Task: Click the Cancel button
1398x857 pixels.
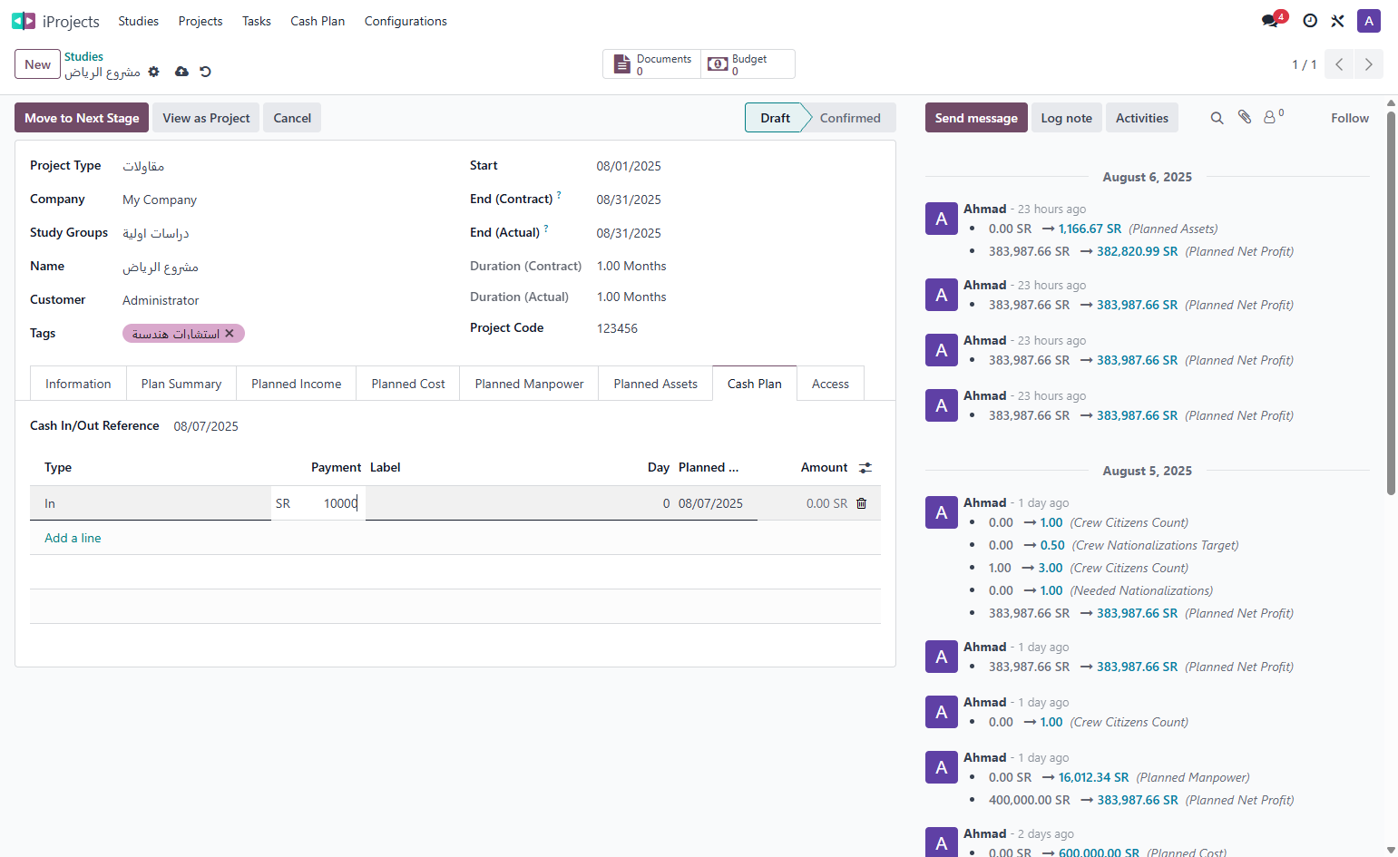Action: (292, 118)
